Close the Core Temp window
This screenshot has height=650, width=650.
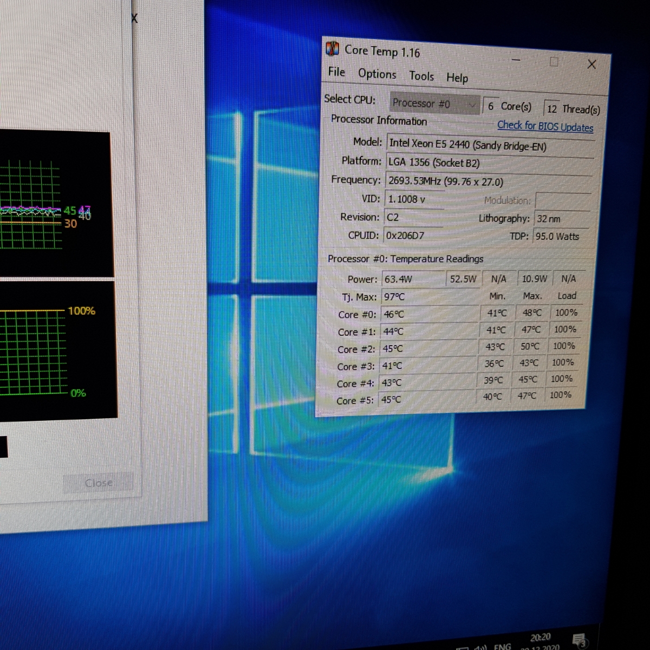[x=591, y=64]
